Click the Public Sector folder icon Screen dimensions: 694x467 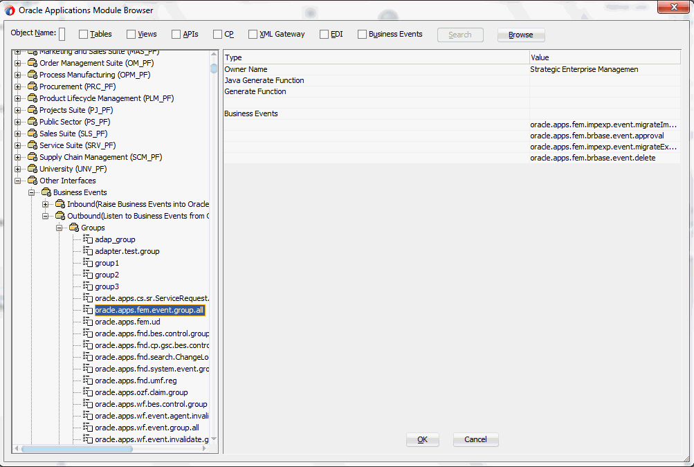(x=33, y=122)
